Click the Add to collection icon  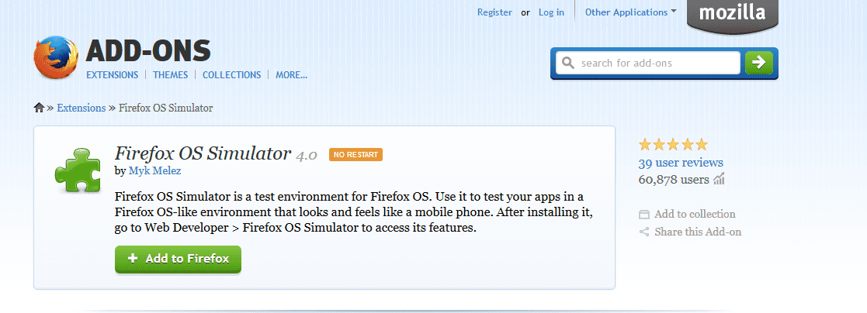[643, 214]
